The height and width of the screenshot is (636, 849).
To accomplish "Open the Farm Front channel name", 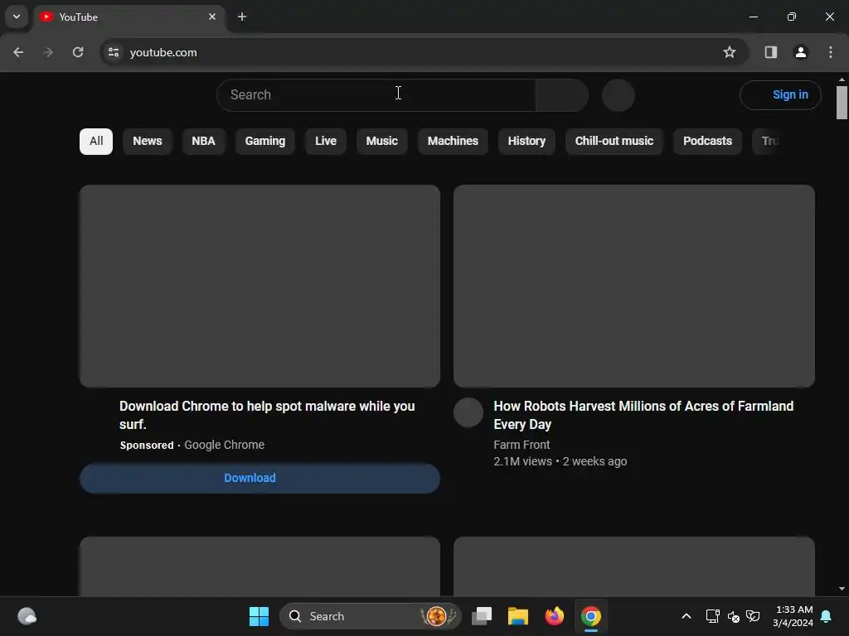I will point(522,445).
